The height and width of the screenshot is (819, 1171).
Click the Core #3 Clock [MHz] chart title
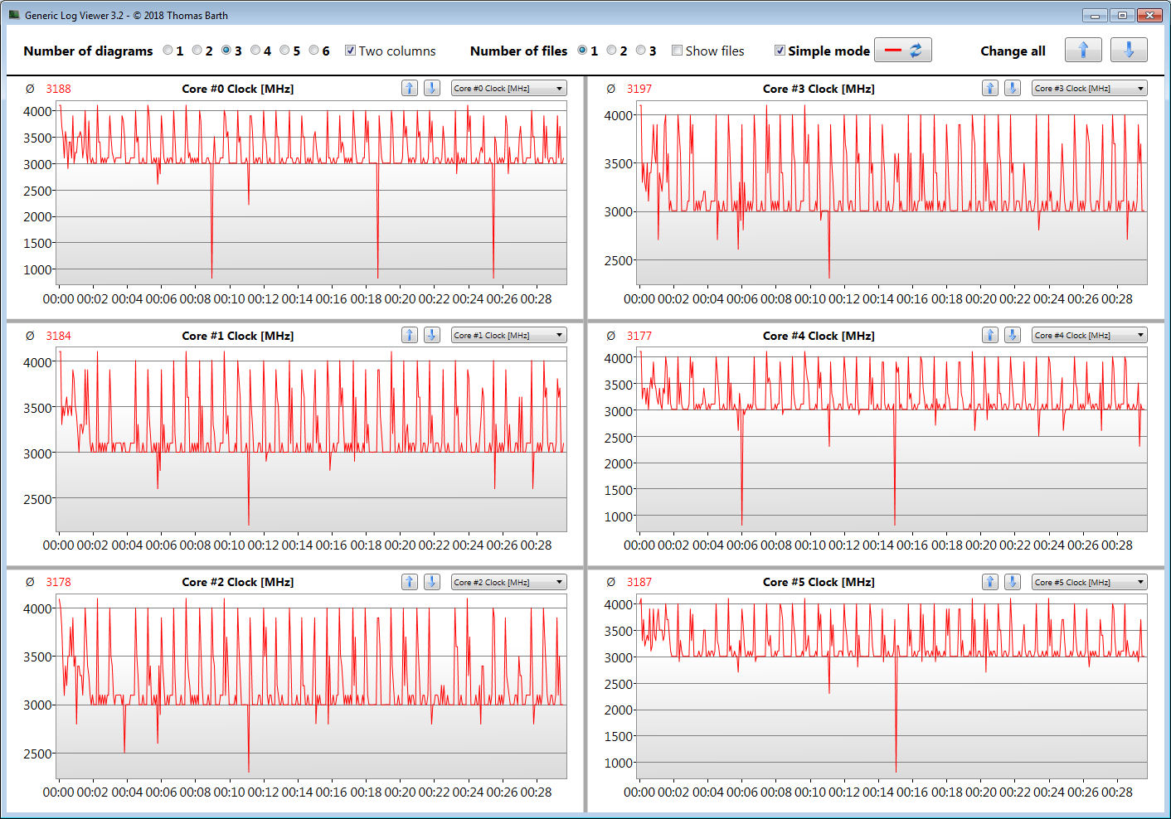(x=819, y=89)
